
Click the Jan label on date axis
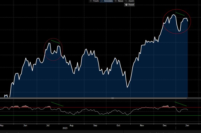tap(187, 125)
